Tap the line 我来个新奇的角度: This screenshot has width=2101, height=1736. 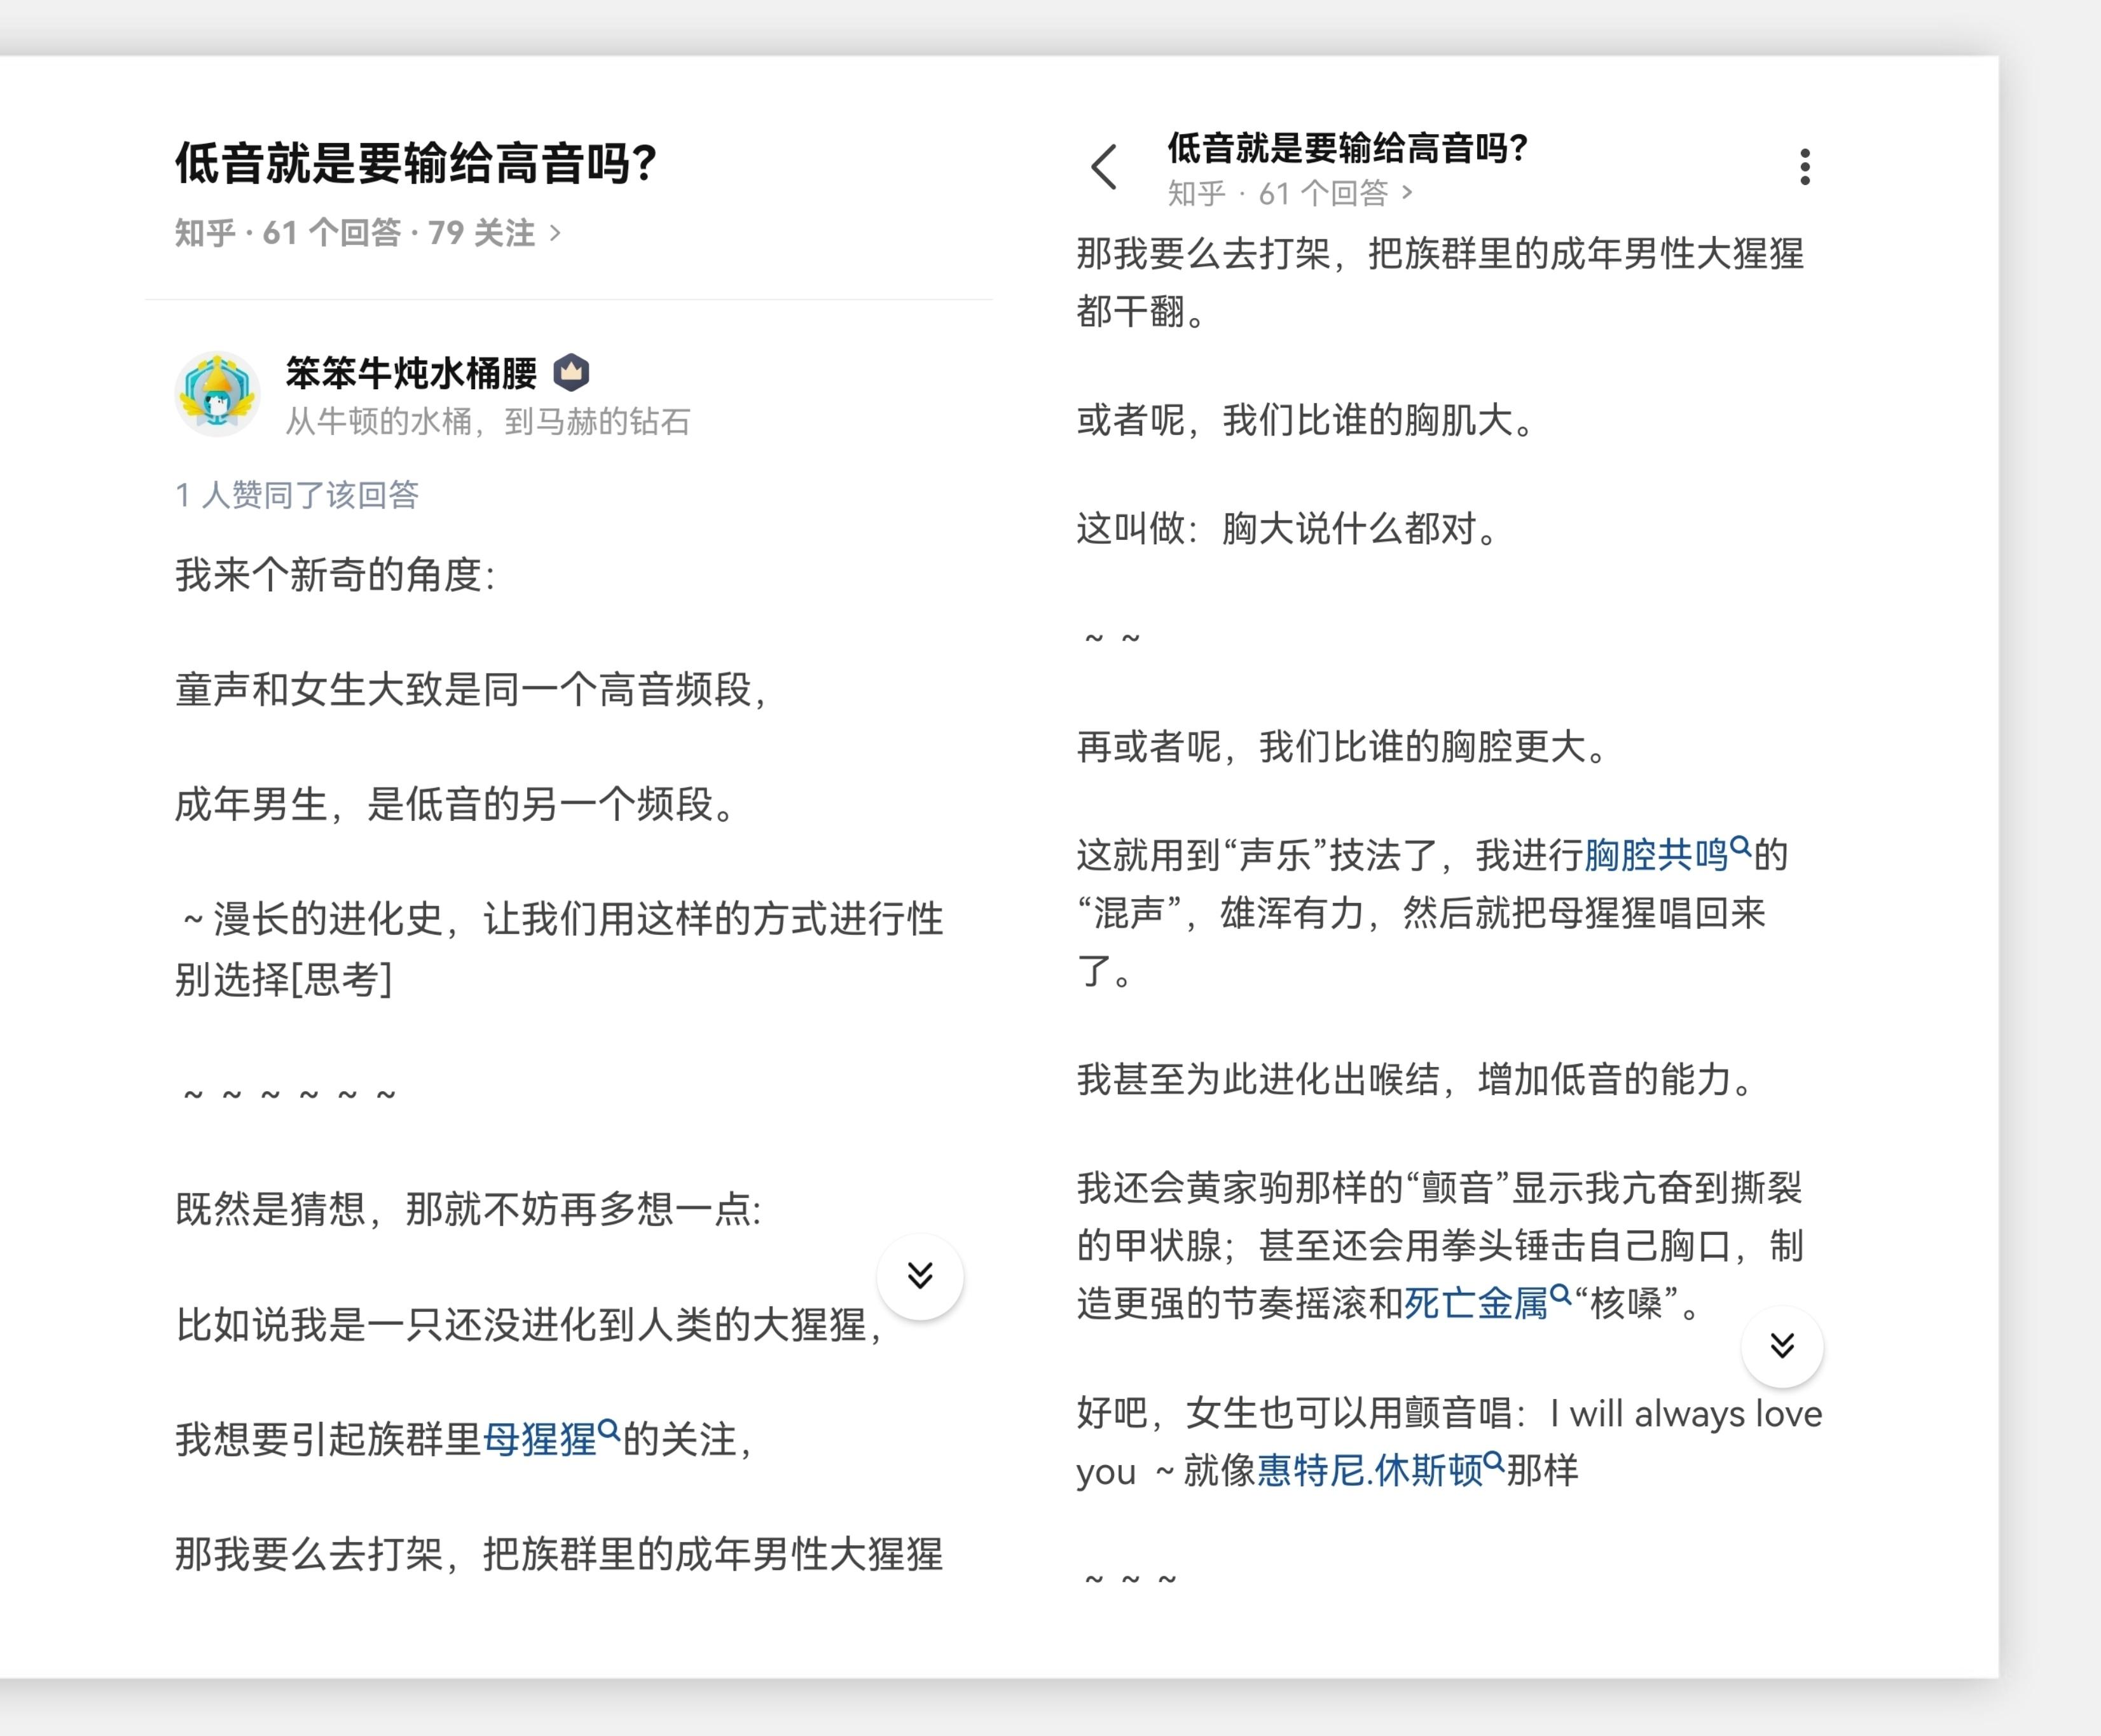coord(335,574)
